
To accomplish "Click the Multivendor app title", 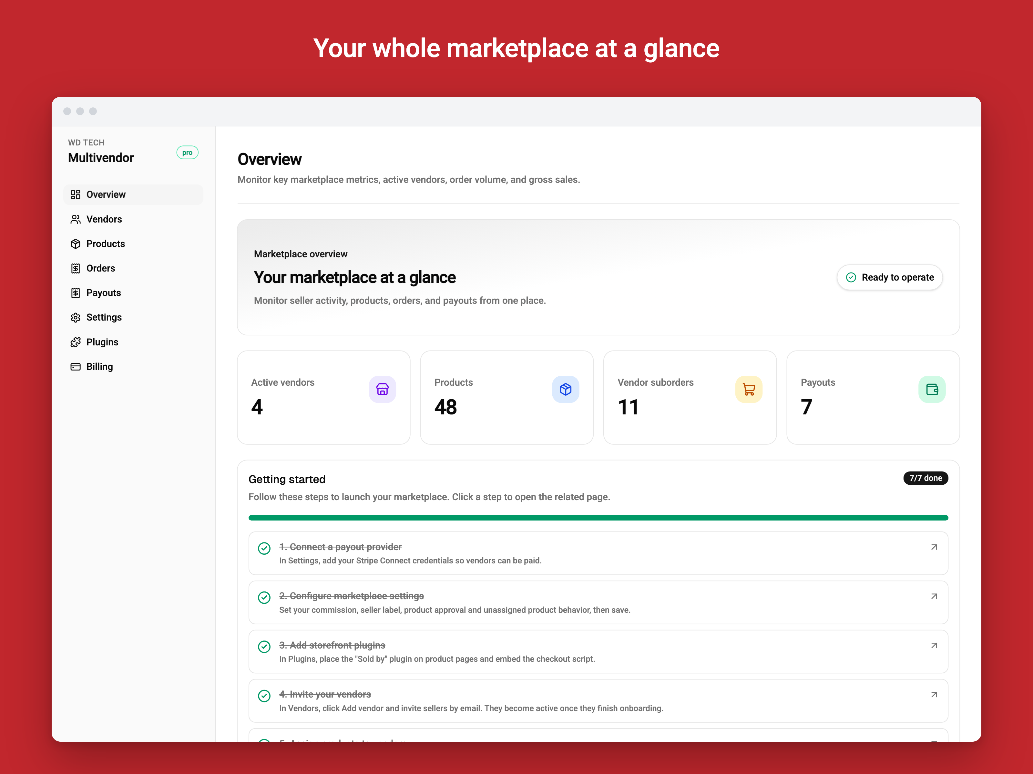I will point(101,158).
